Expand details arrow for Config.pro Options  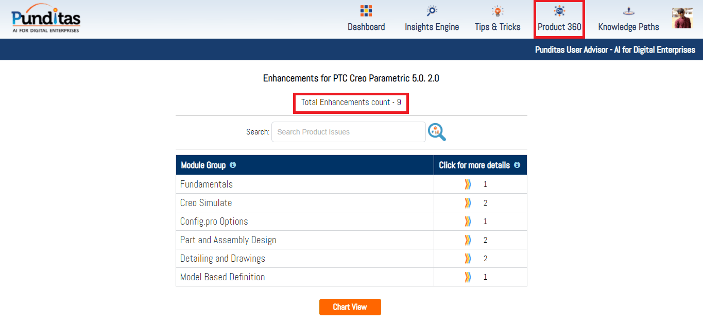pyautogui.click(x=468, y=222)
